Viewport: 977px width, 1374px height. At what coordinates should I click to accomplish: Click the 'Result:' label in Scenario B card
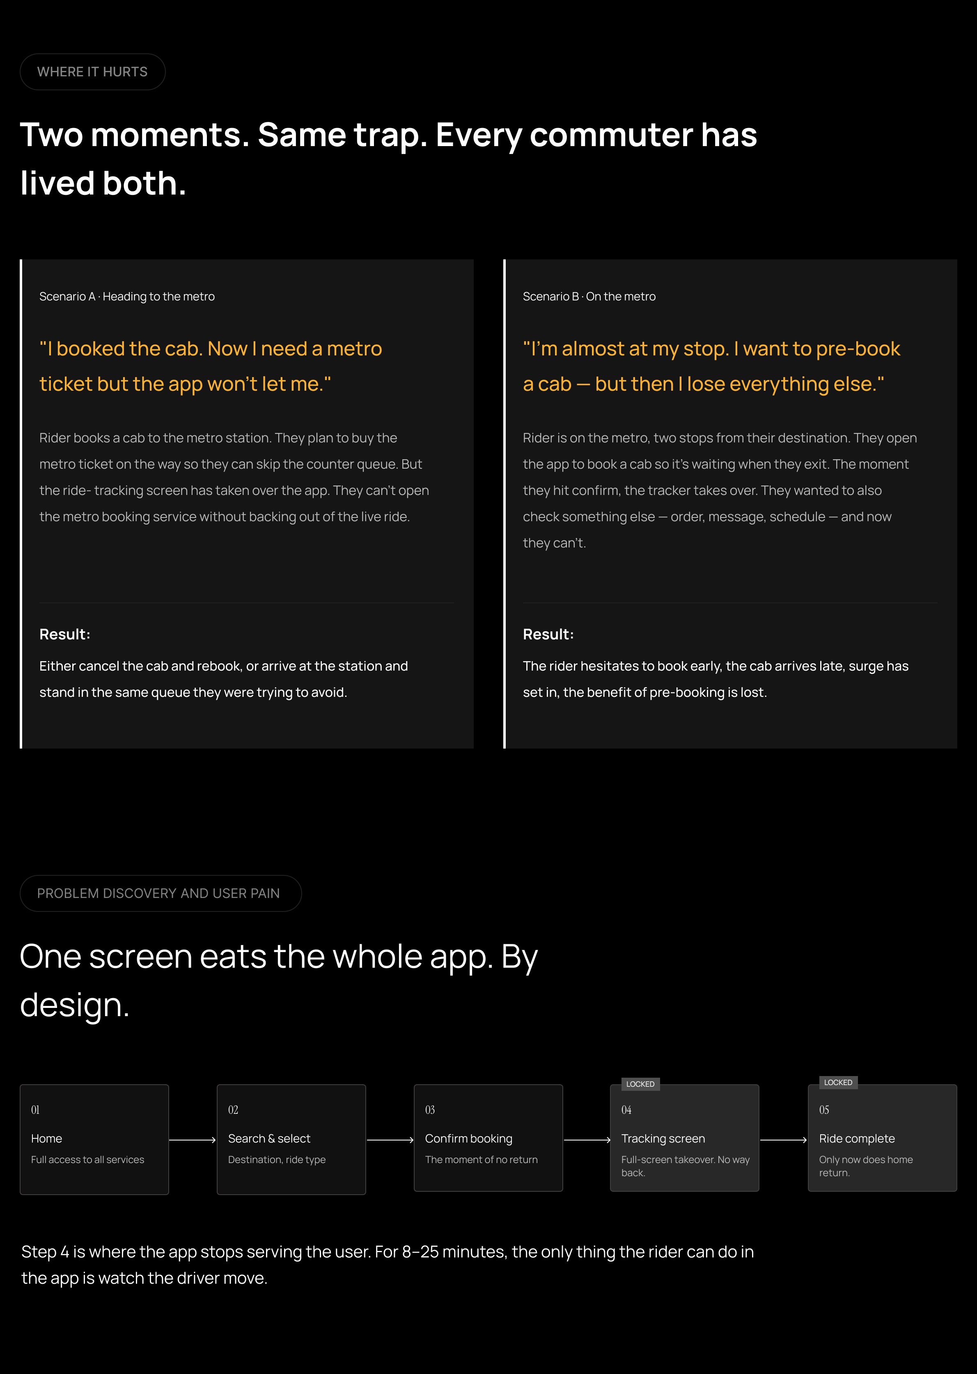[x=548, y=634]
